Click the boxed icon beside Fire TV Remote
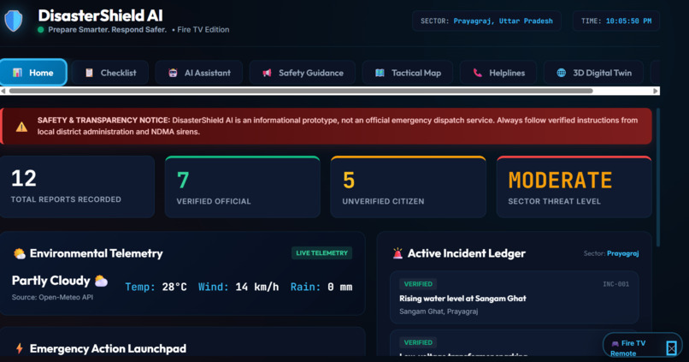Viewport: 689px width, 362px height. [x=671, y=348]
